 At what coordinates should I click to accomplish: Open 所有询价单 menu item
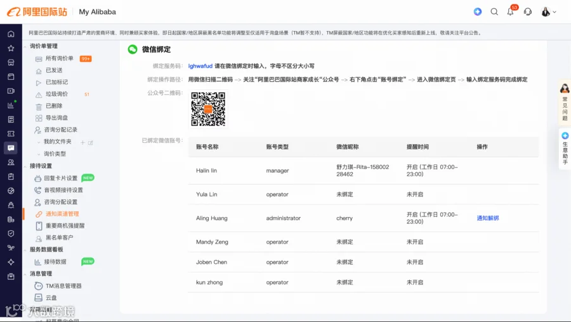pos(60,58)
